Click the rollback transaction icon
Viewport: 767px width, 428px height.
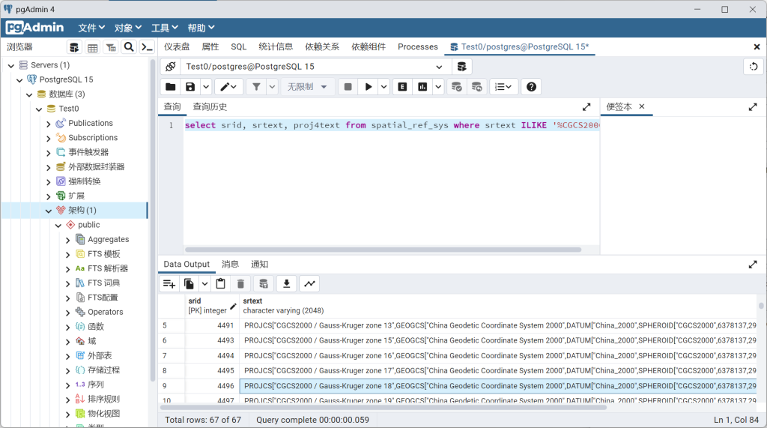point(477,87)
